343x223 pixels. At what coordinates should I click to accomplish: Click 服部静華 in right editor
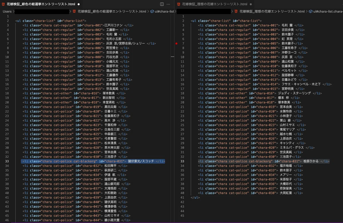point(288,75)
